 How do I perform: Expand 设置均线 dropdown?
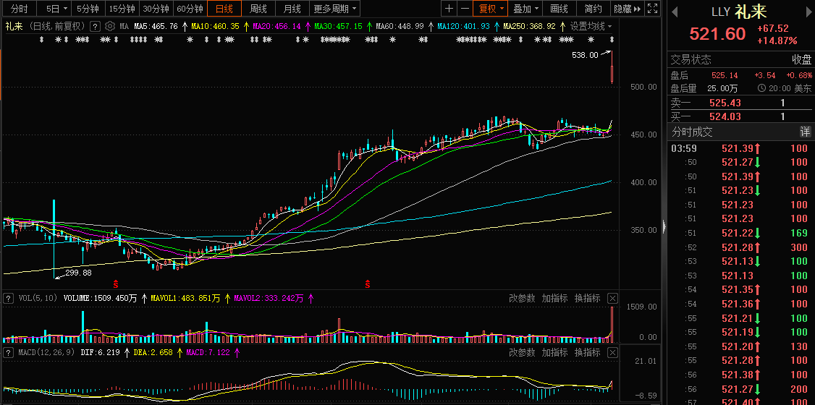pyautogui.click(x=591, y=26)
